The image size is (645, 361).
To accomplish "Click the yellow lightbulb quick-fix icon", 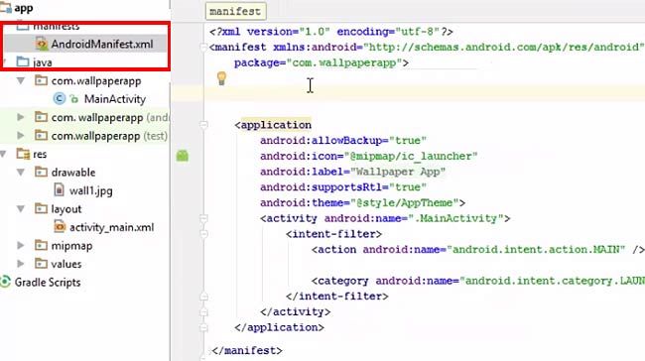I will (221, 78).
